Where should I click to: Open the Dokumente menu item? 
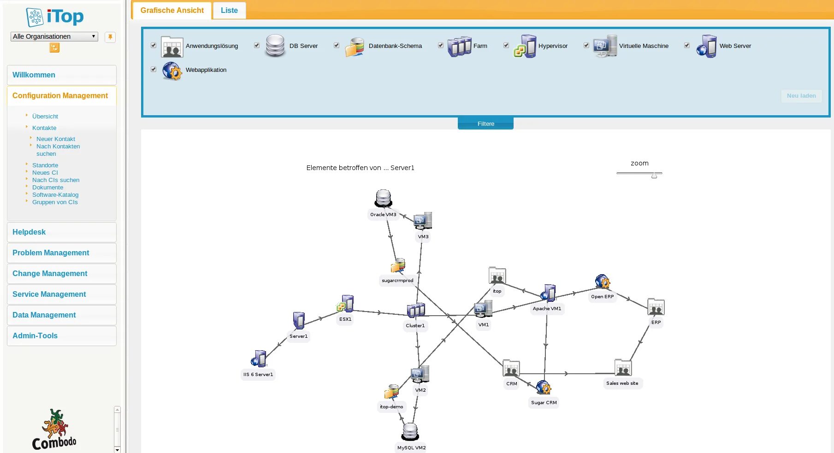pos(48,187)
